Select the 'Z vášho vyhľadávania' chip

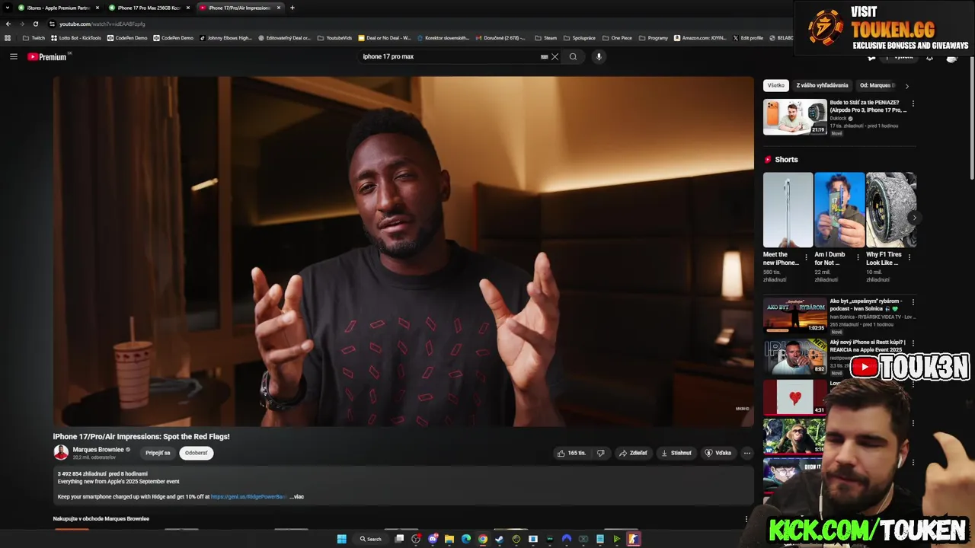coord(822,85)
